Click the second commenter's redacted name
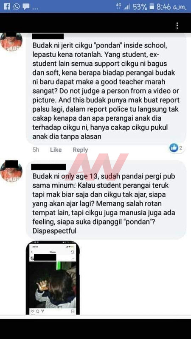The width and height of the screenshot is (191, 339). pos(48,167)
